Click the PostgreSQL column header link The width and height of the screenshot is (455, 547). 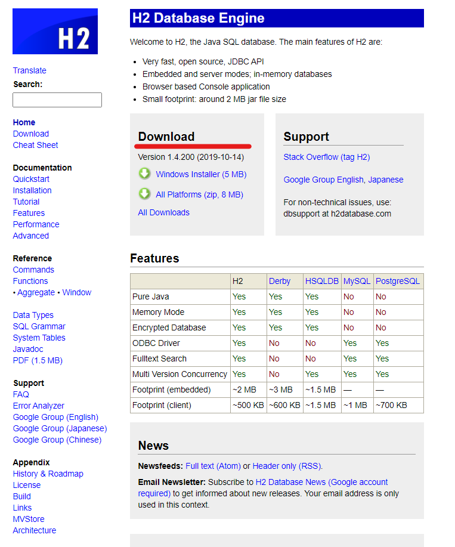click(x=398, y=281)
